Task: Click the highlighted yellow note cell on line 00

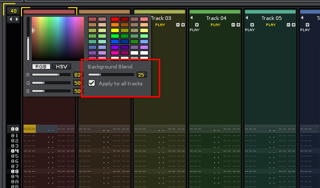Action: pyautogui.click(x=30, y=129)
